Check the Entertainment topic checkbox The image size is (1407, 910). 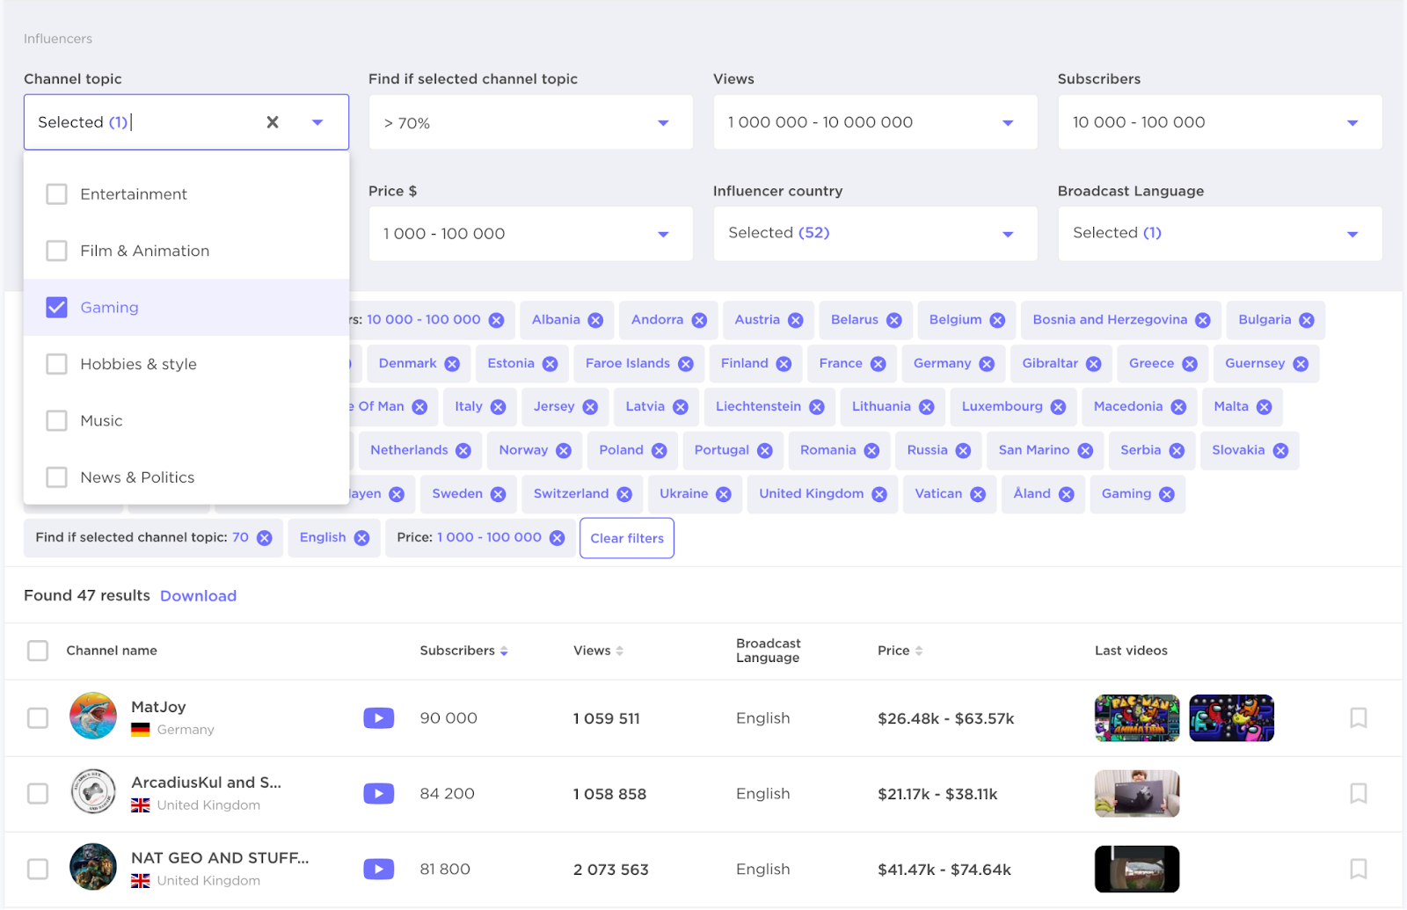pyautogui.click(x=56, y=194)
